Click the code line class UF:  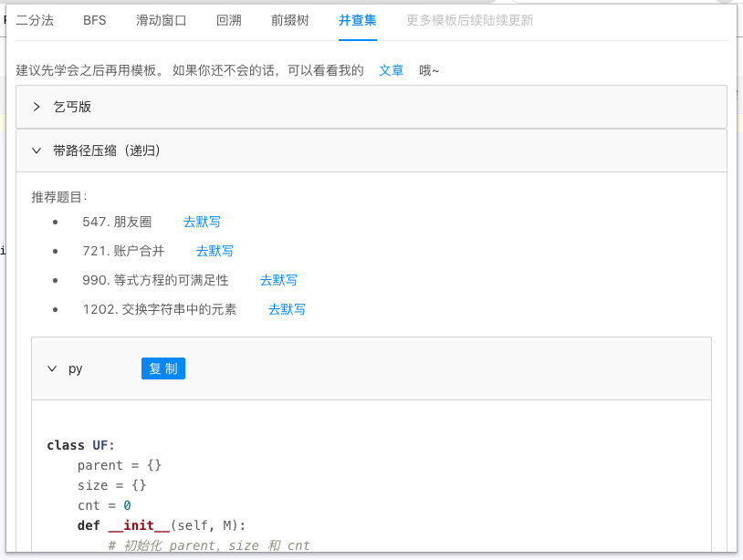click(x=80, y=445)
